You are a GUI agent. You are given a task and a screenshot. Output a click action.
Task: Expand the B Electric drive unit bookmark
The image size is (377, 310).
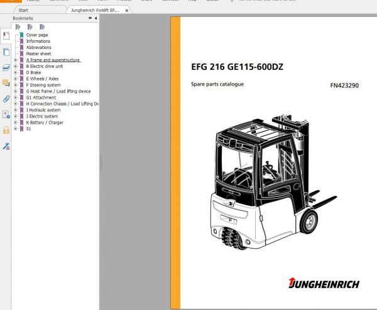(x=16, y=66)
